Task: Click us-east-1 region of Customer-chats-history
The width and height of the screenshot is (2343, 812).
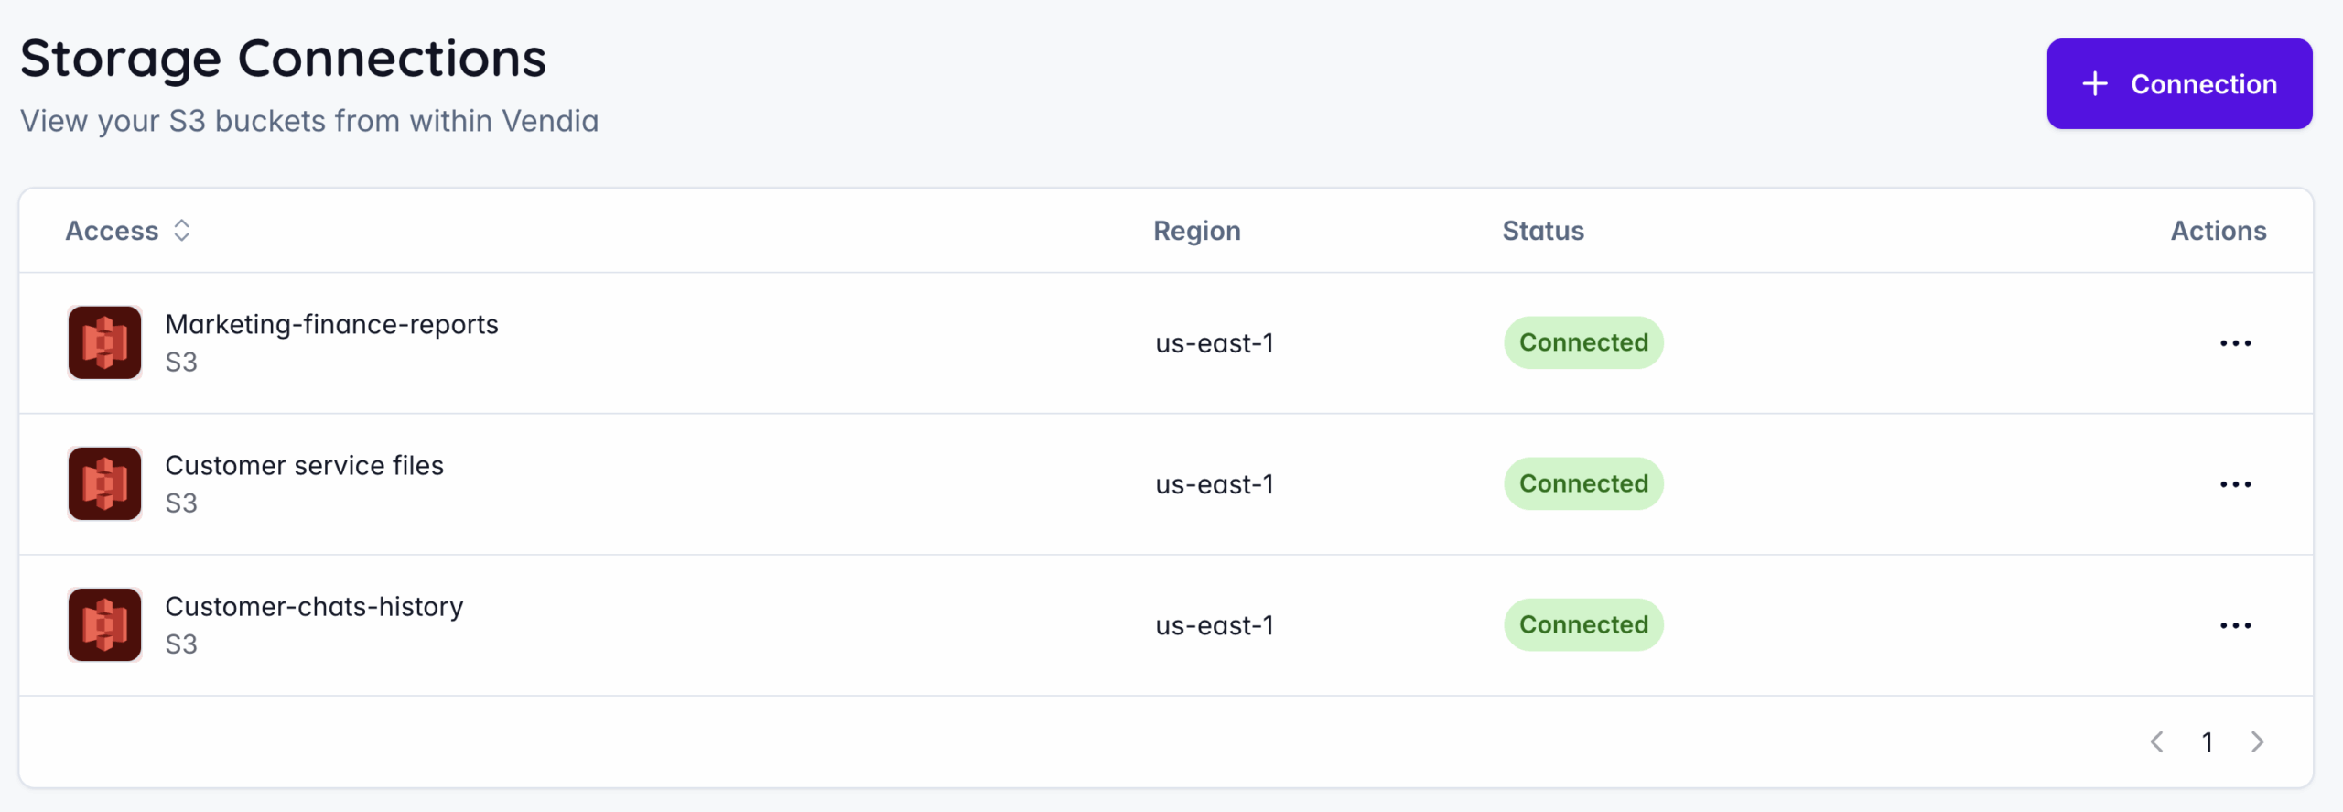Action: [x=1214, y=625]
